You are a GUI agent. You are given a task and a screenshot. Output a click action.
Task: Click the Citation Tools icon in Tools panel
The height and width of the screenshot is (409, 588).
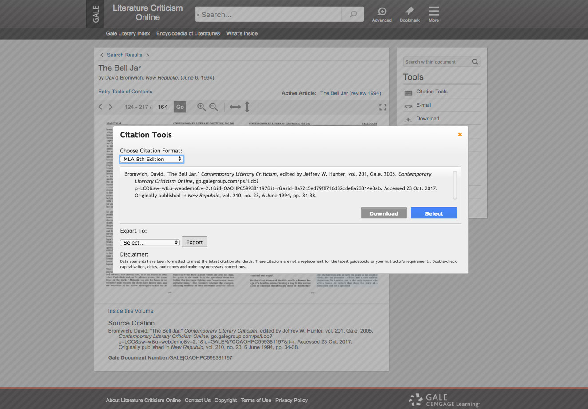coord(408,93)
